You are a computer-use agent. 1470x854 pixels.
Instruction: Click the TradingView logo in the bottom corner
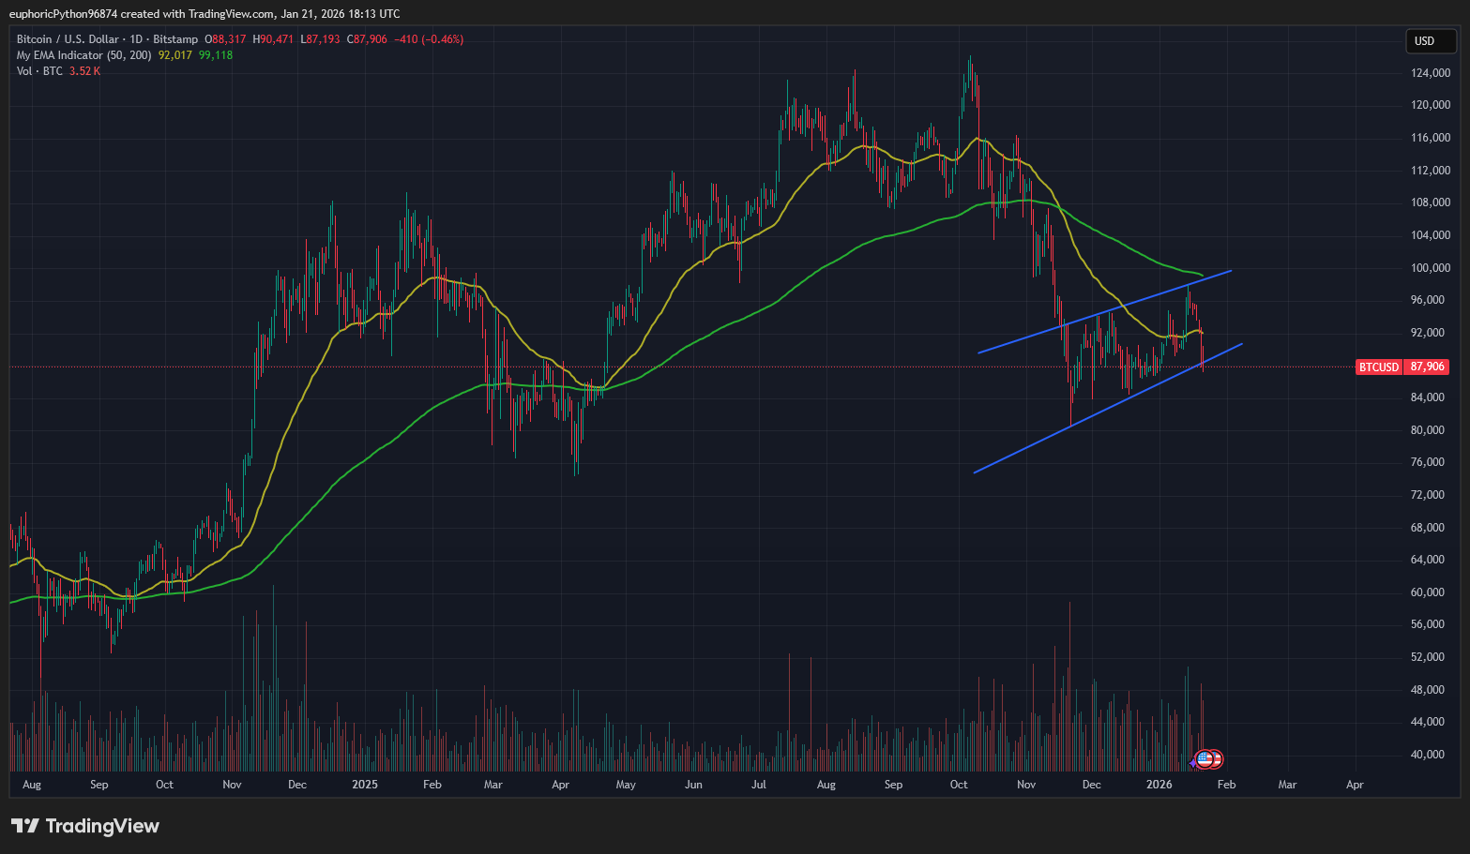(84, 826)
